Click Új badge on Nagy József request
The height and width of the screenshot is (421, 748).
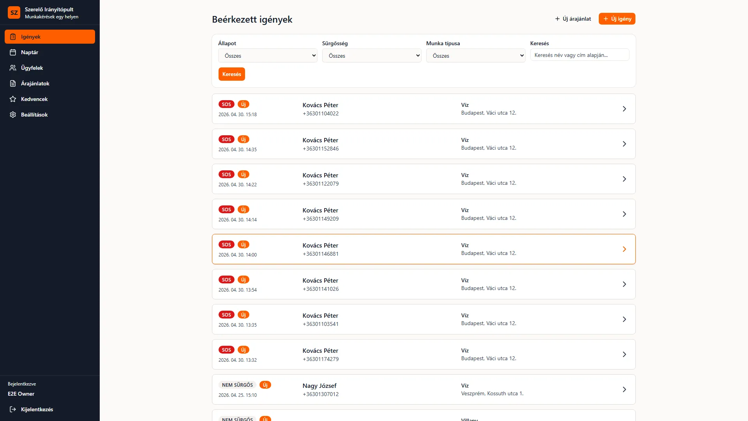(265, 385)
